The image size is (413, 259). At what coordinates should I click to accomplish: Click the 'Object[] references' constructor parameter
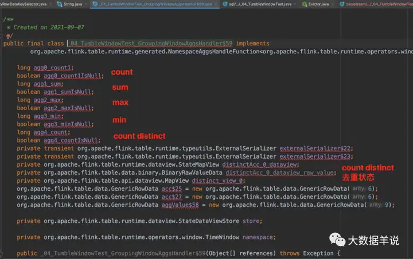click(240, 253)
